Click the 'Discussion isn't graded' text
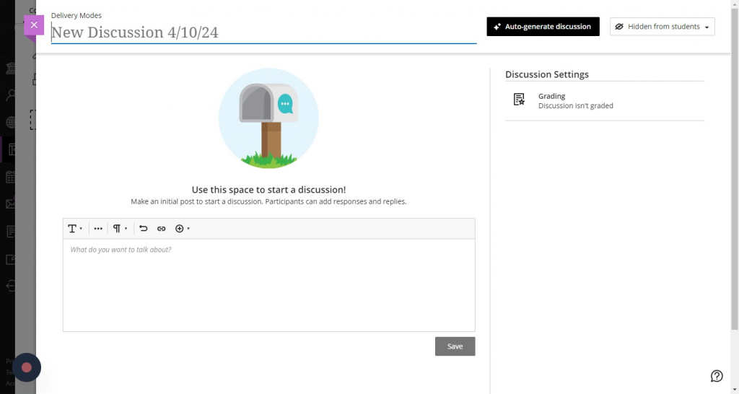Screen dimensions: 739x394 coord(575,106)
